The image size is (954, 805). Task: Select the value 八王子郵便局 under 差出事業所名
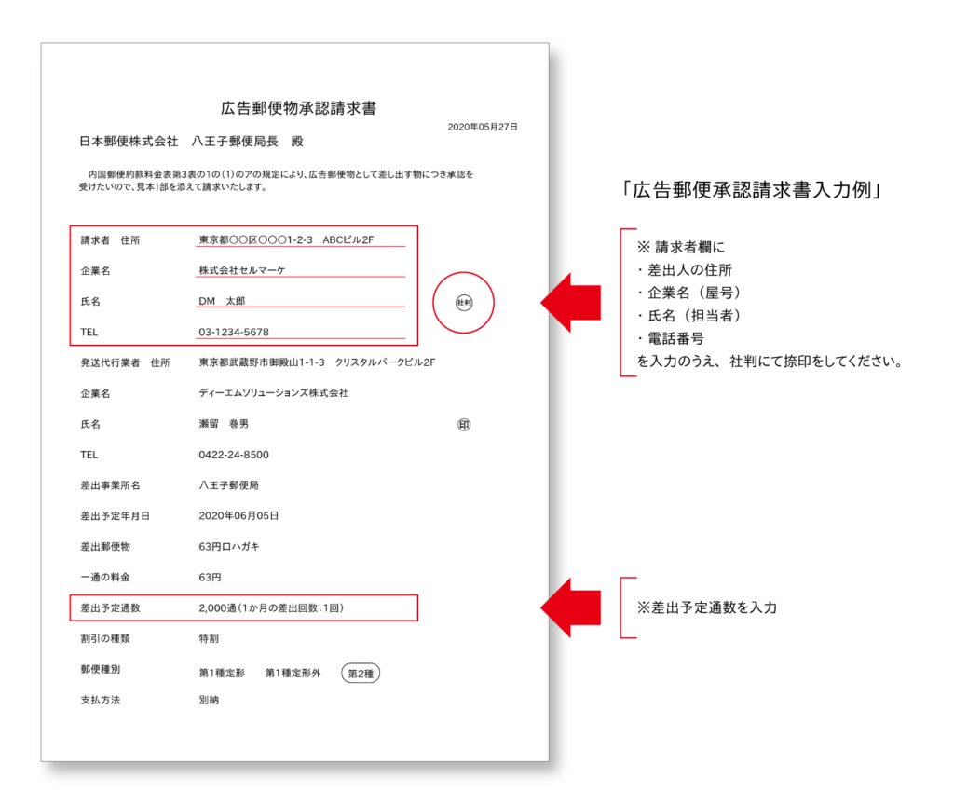[229, 484]
